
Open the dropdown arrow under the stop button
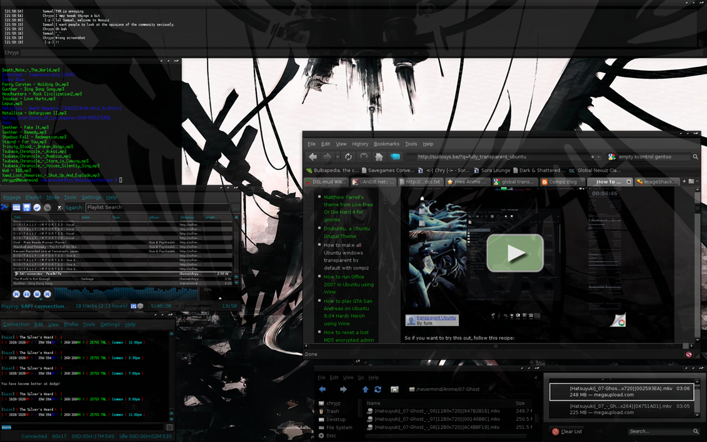(41, 299)
